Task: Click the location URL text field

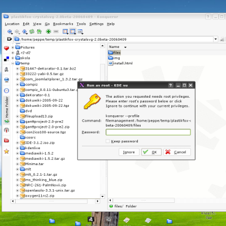Action: pyautogui.click(x=114, y=39)
